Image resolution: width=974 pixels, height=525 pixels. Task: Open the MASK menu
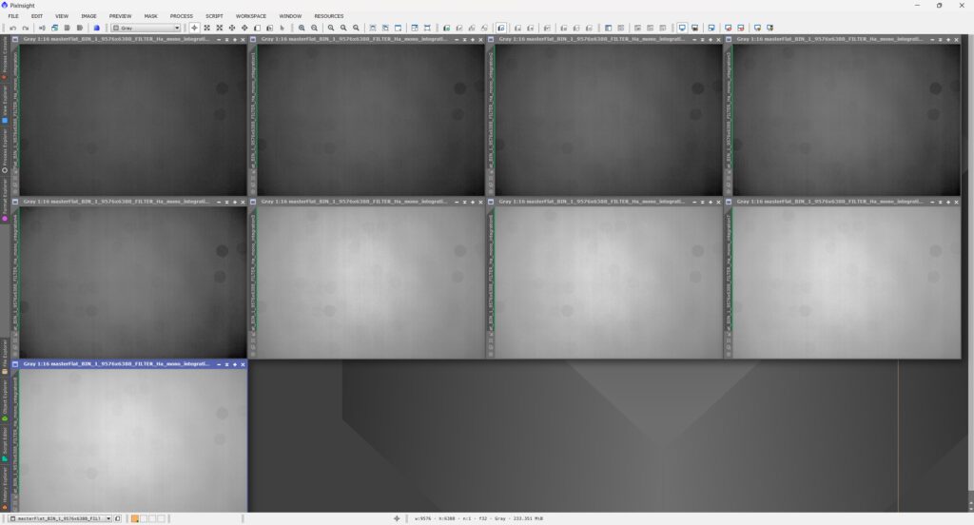point(151,16)
